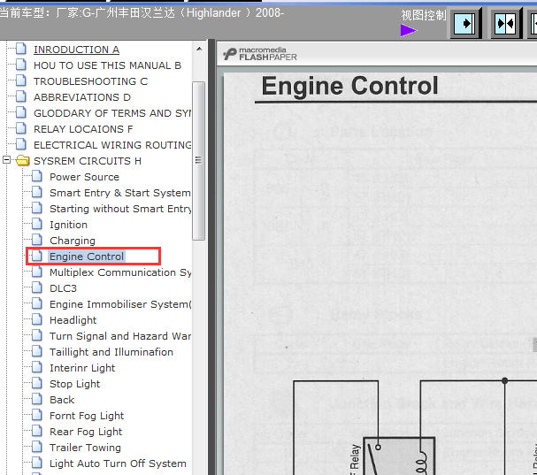
Task: Click the page icon beside Starting without Smart Entry
Action: click(x=37, y=208)
